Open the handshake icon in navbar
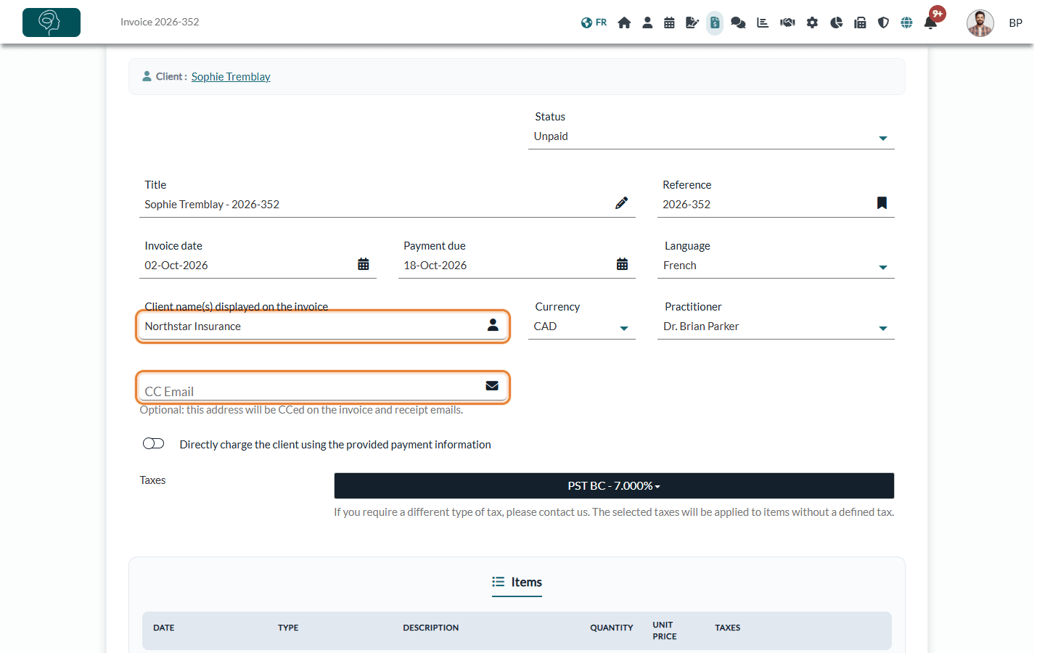 coord(787,22)
